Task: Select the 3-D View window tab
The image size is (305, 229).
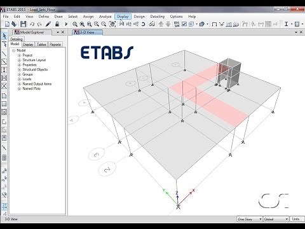Action: coord(87,32)
